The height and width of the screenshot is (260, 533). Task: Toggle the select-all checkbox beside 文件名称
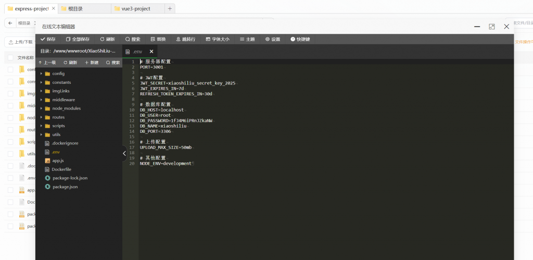(10, 58)
